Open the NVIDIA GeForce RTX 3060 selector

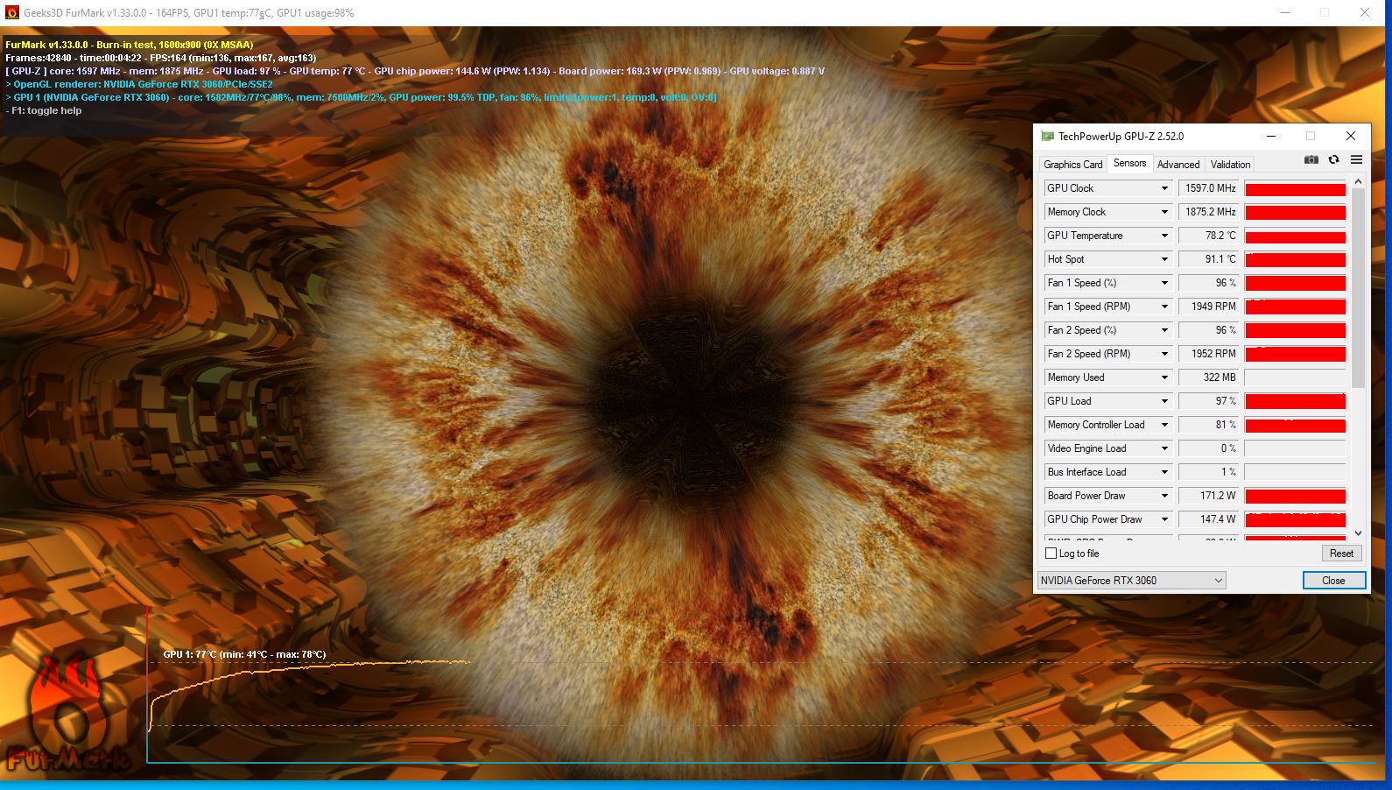(x=1131, y=581)
